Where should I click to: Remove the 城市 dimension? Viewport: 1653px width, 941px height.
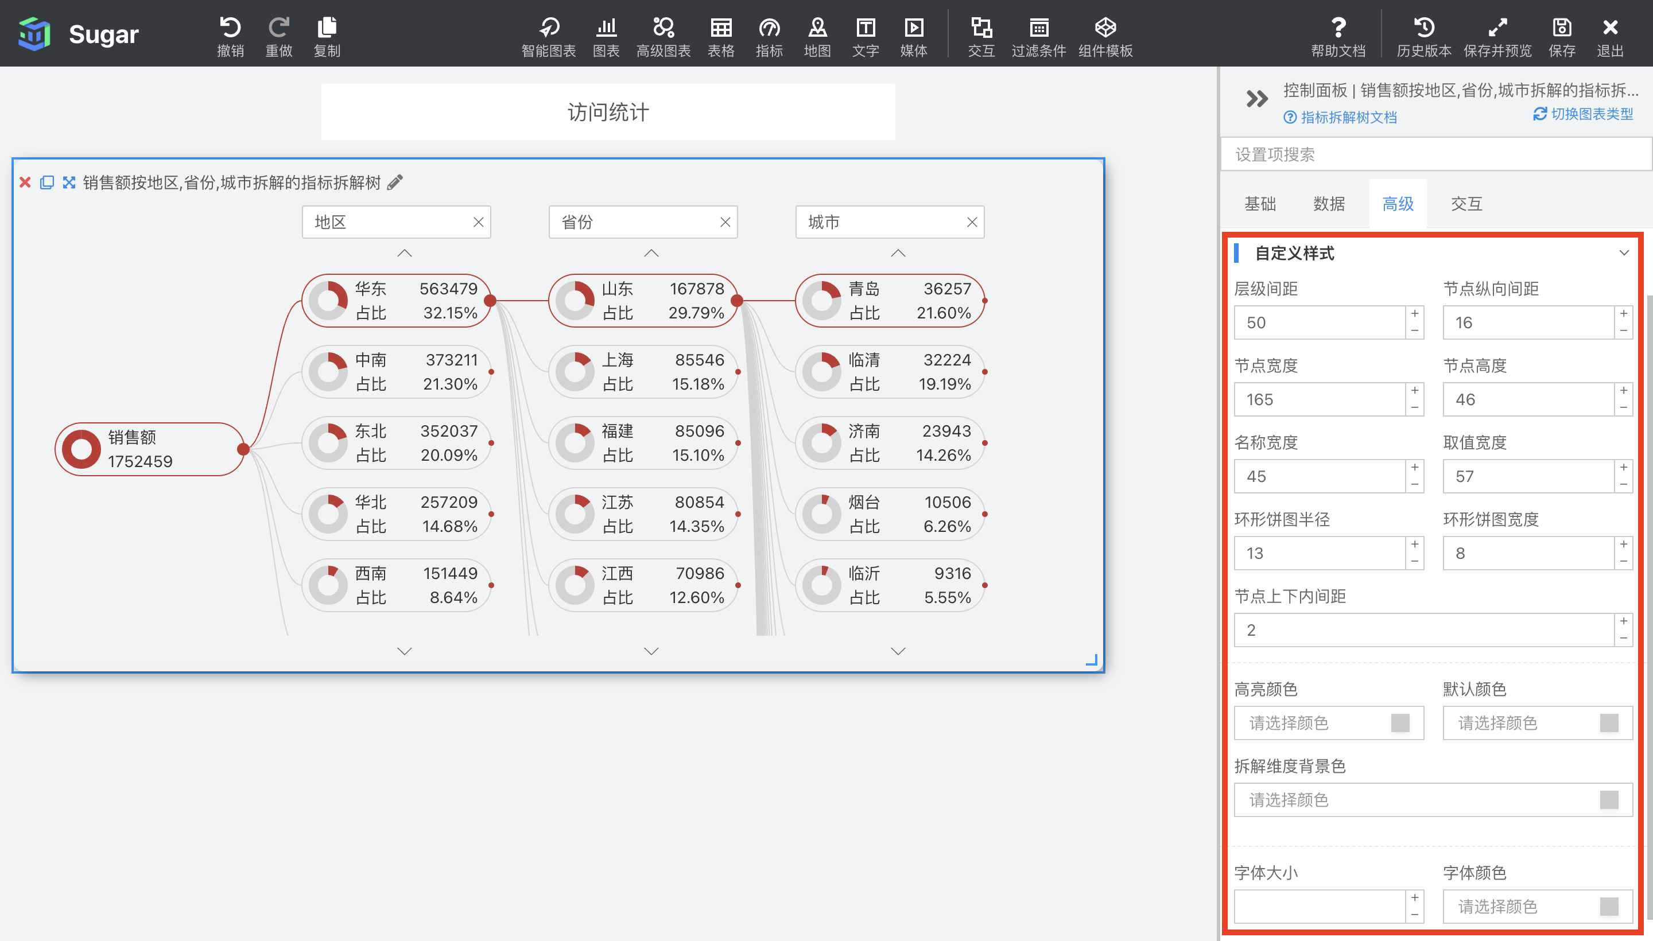972,222
